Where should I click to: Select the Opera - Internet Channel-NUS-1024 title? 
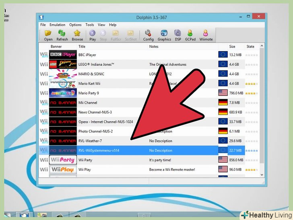105,122
